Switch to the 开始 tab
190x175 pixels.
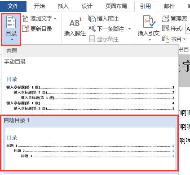click(x=40, y=6)
